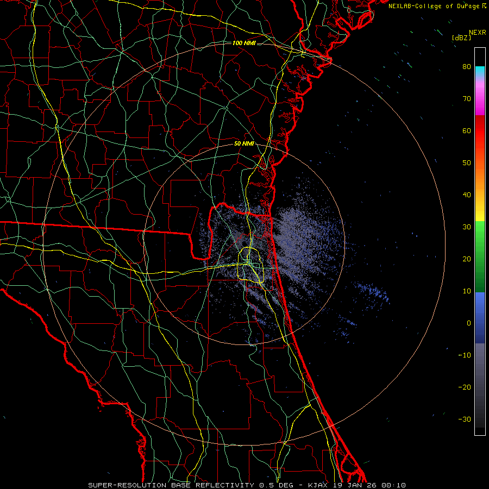Click the yellow beltway loop around Jacksonville
Viewport: 489px width, 489px height.
pyautogui.click(x=250, y=265)
